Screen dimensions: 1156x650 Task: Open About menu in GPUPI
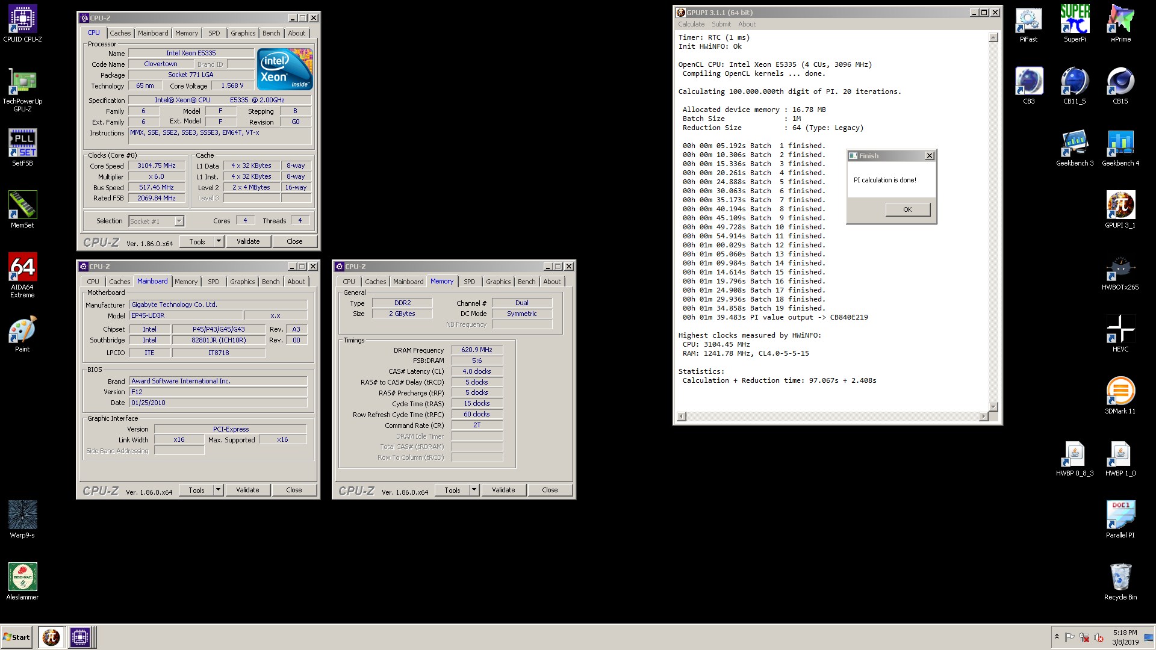[x=747, y=24]
